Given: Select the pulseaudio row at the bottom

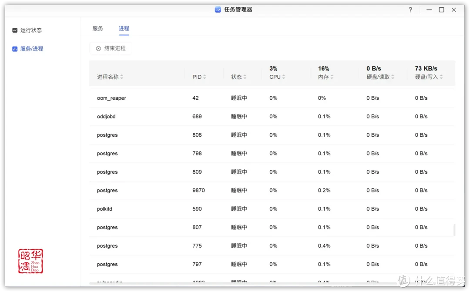Looking at the screenshot, I should pos(109,282).
